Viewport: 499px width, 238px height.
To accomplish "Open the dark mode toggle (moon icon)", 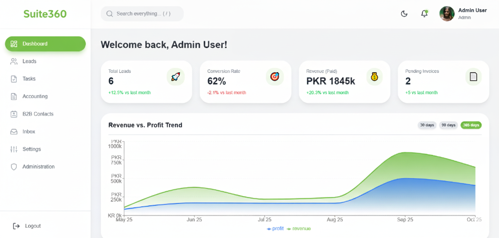I will pos(404,14).
